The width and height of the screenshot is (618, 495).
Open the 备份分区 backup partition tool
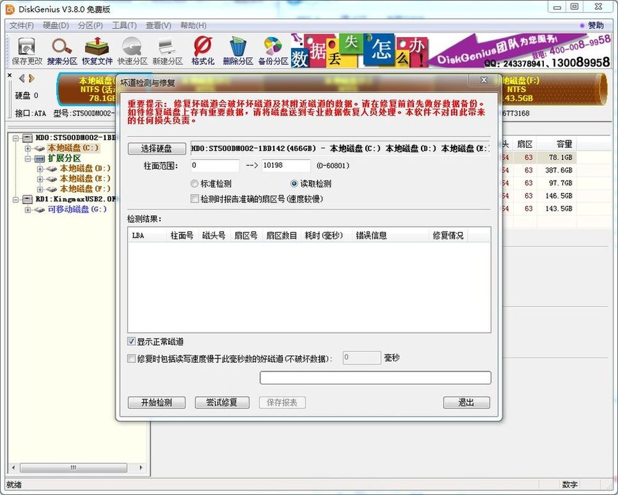(x=273, y=51)
